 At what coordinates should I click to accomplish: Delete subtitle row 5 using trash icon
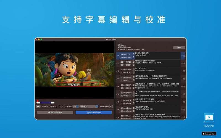[x=184, y=86]
